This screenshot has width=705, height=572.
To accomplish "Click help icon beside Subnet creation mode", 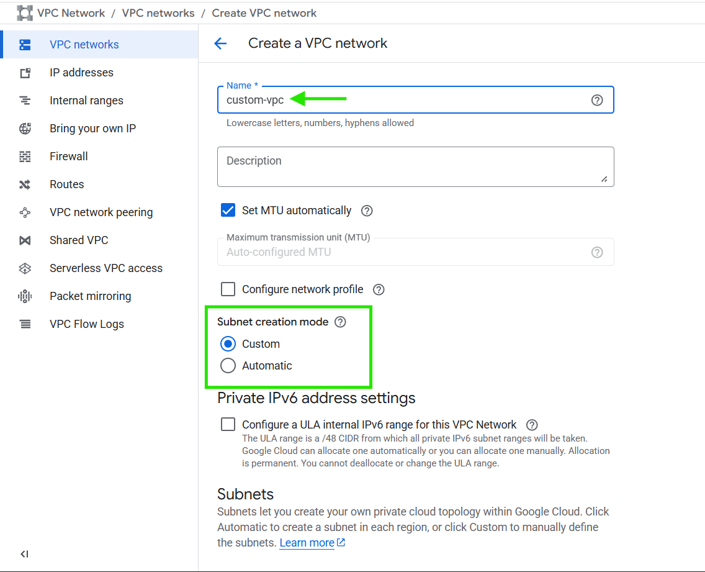I will [x=340, y=322].
